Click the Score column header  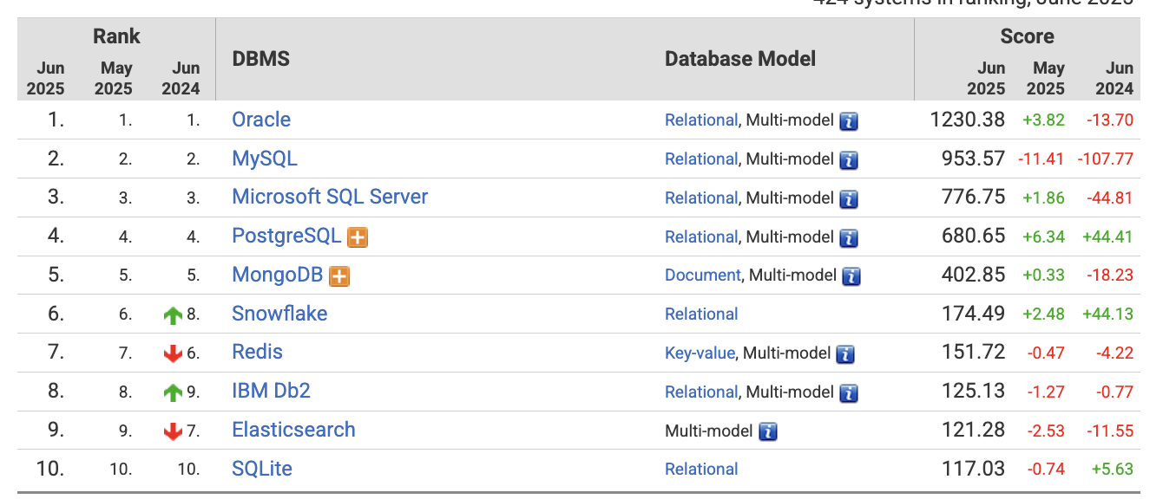click(x=1027, y=36)
